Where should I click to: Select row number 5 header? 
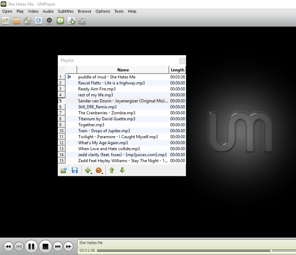pyautogui.click(x=62, y=101)
